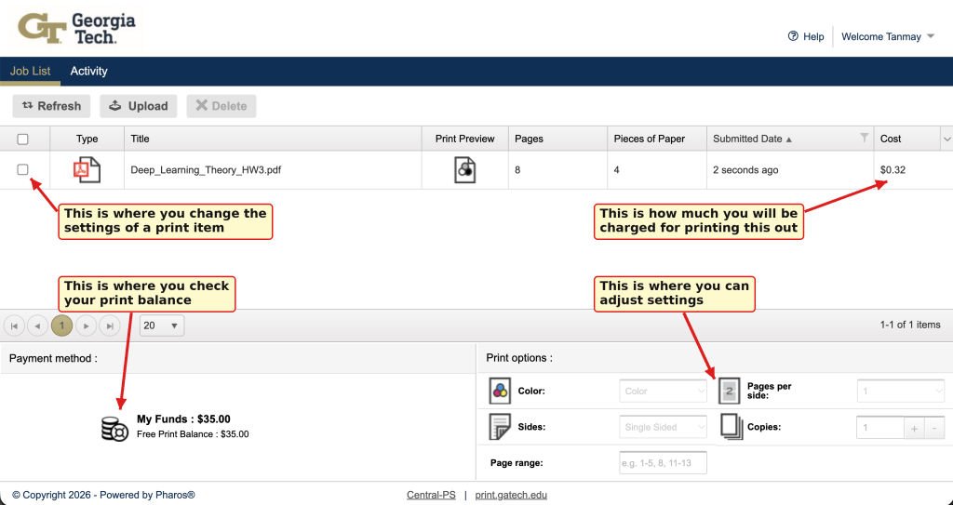Open the Help link

(x=813, y=36)
